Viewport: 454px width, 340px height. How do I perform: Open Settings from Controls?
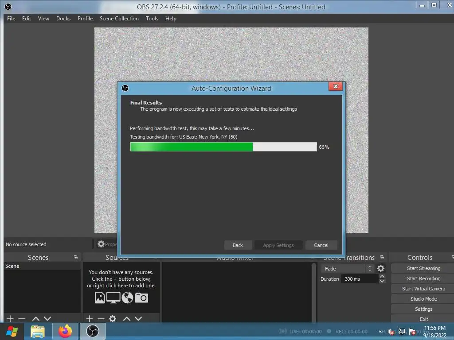click(423, 309)
